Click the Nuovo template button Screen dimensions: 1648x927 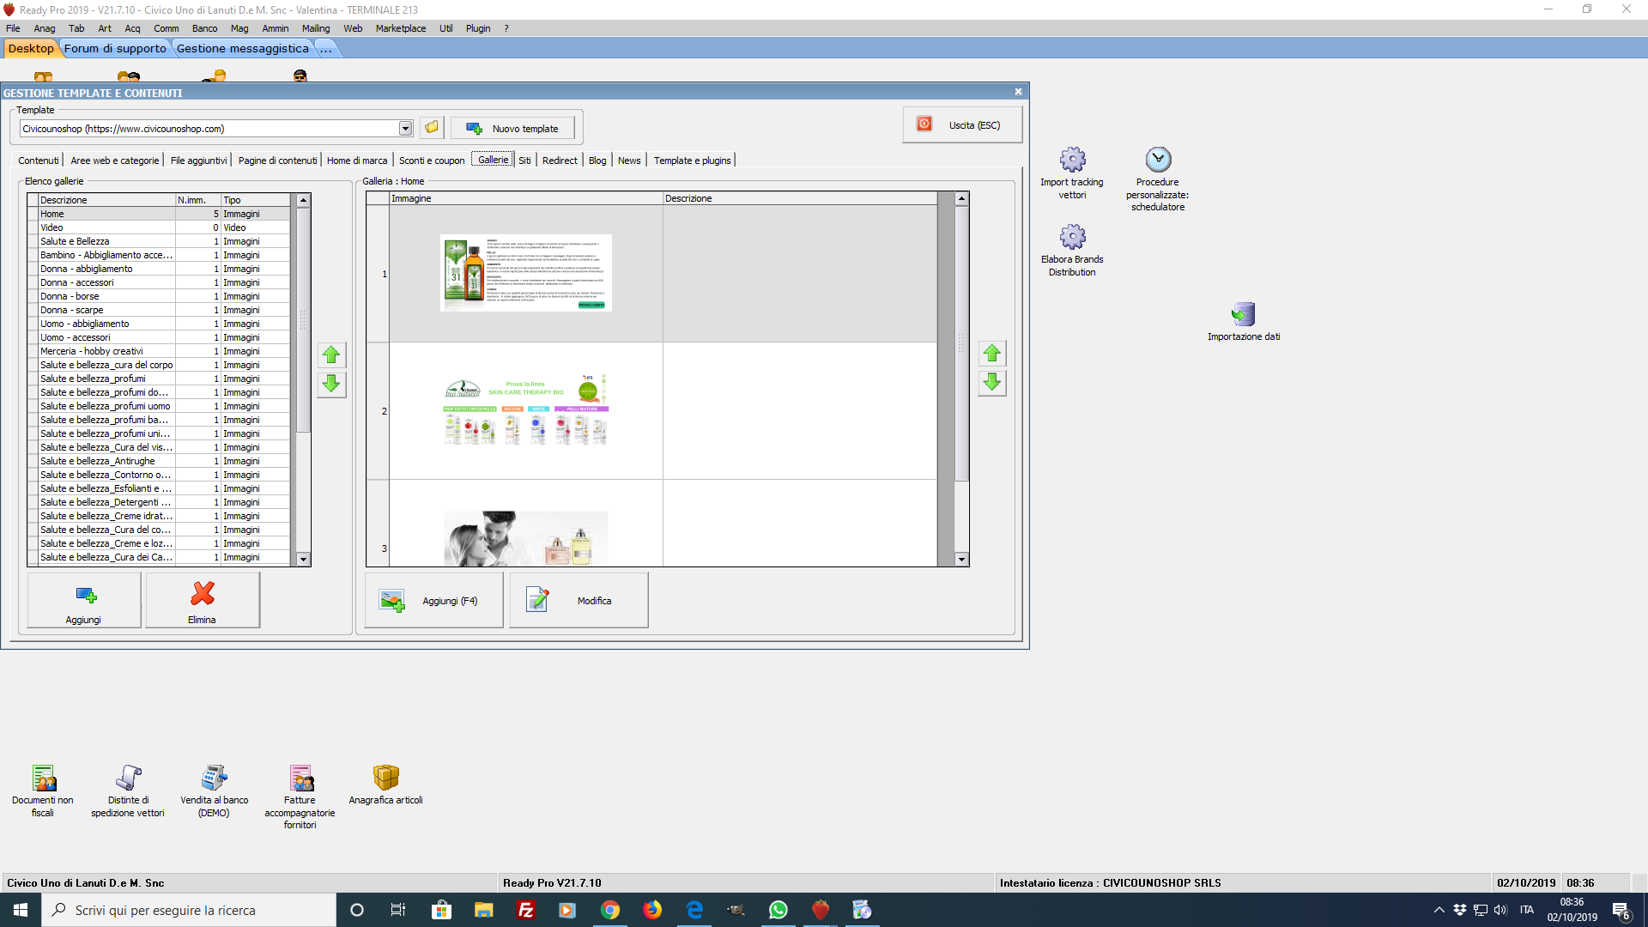(x=512, y=129)
